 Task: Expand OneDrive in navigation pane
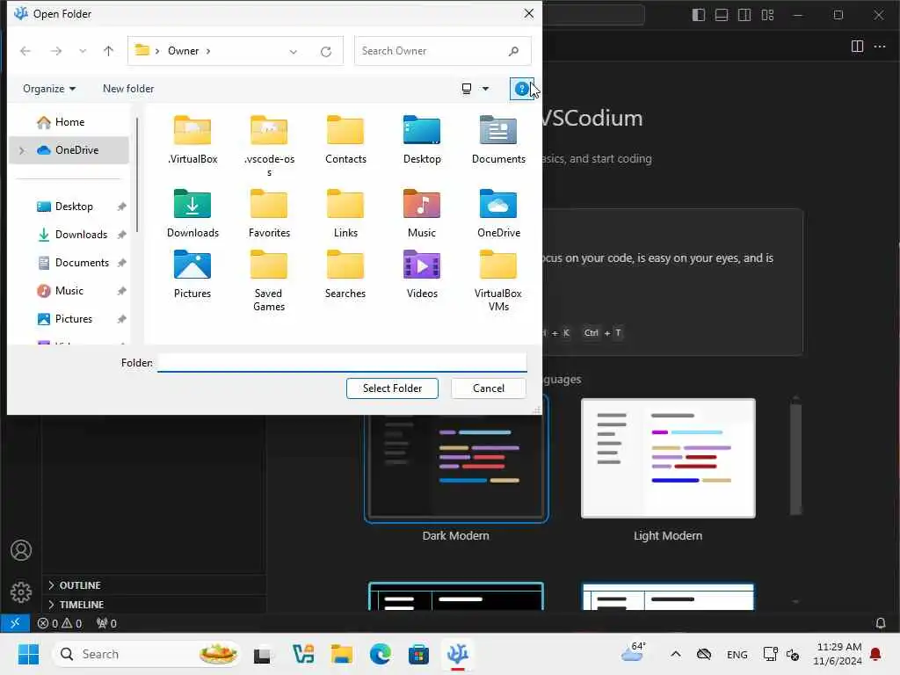click(x=22, y=150)
